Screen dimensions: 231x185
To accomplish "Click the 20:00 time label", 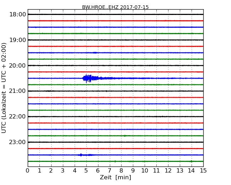I will pyautogui.click(x=17, y=65).
